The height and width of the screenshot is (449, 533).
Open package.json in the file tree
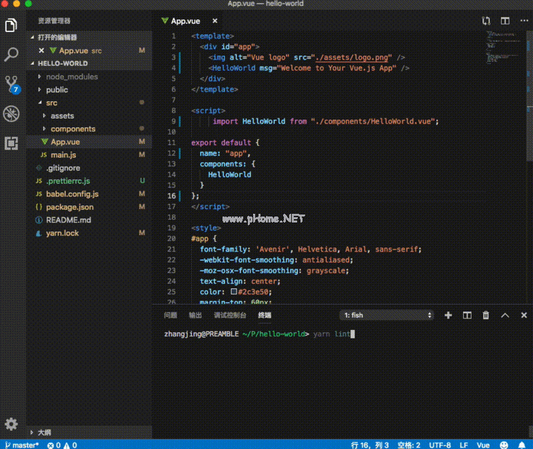pyautogui.click(x=89, y=207)
